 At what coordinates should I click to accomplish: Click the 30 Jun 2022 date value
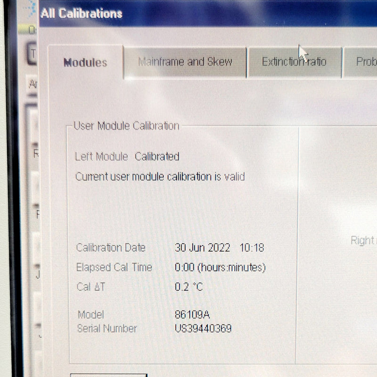coord(202,247)
